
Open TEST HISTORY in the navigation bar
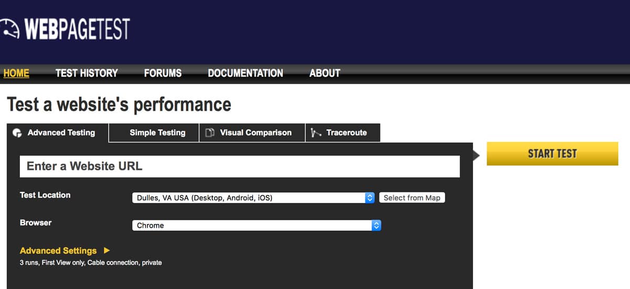87,73
